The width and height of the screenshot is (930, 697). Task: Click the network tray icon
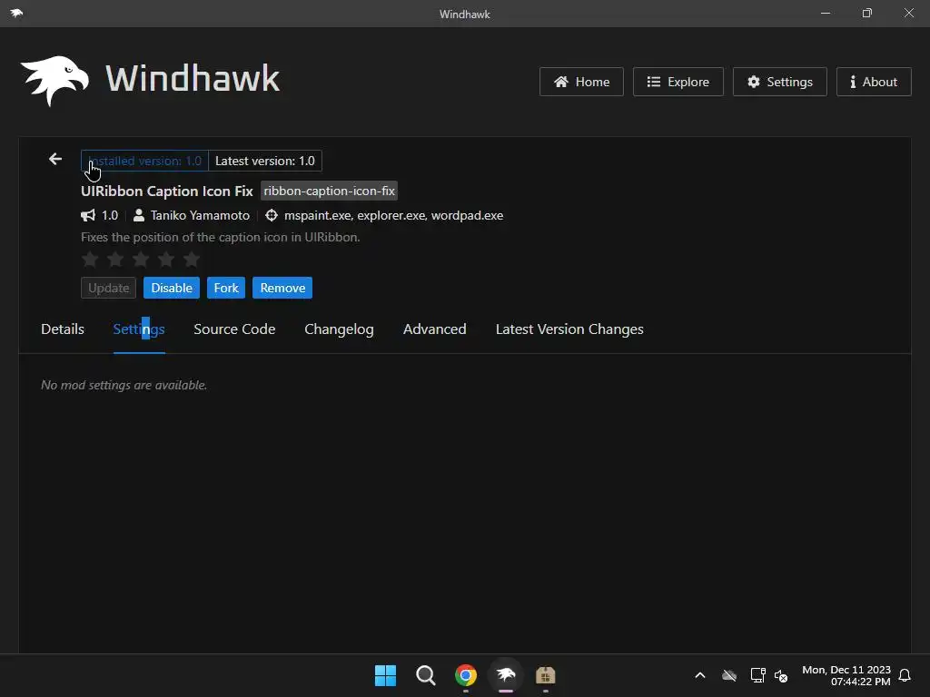[x=757, y=675]
